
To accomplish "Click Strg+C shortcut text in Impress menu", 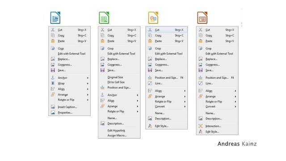I will (x=230, y=35).
